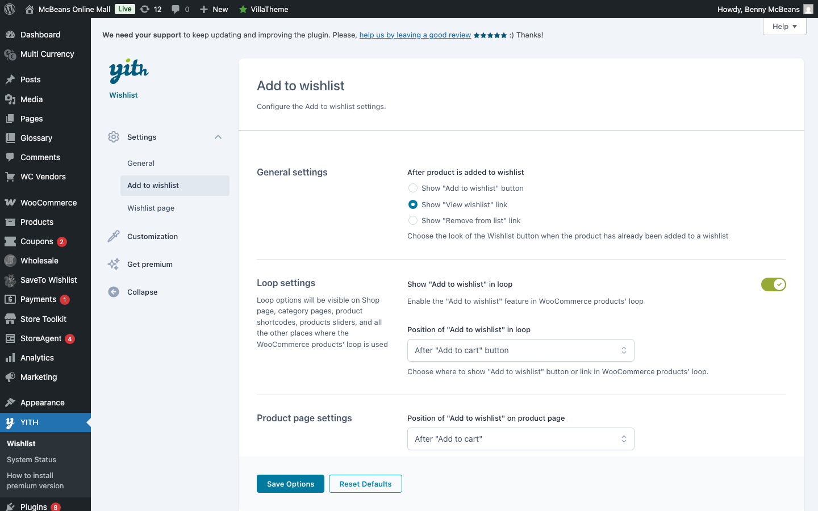
Task: Click the Benny McBeans profile avatar
Action: pos(807,9)
